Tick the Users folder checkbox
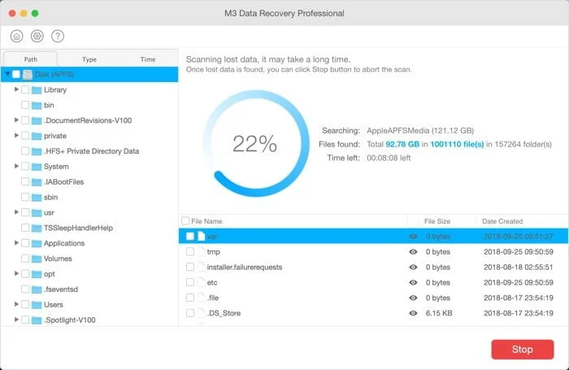The image size is (569, 370). (x=25, y=304)
